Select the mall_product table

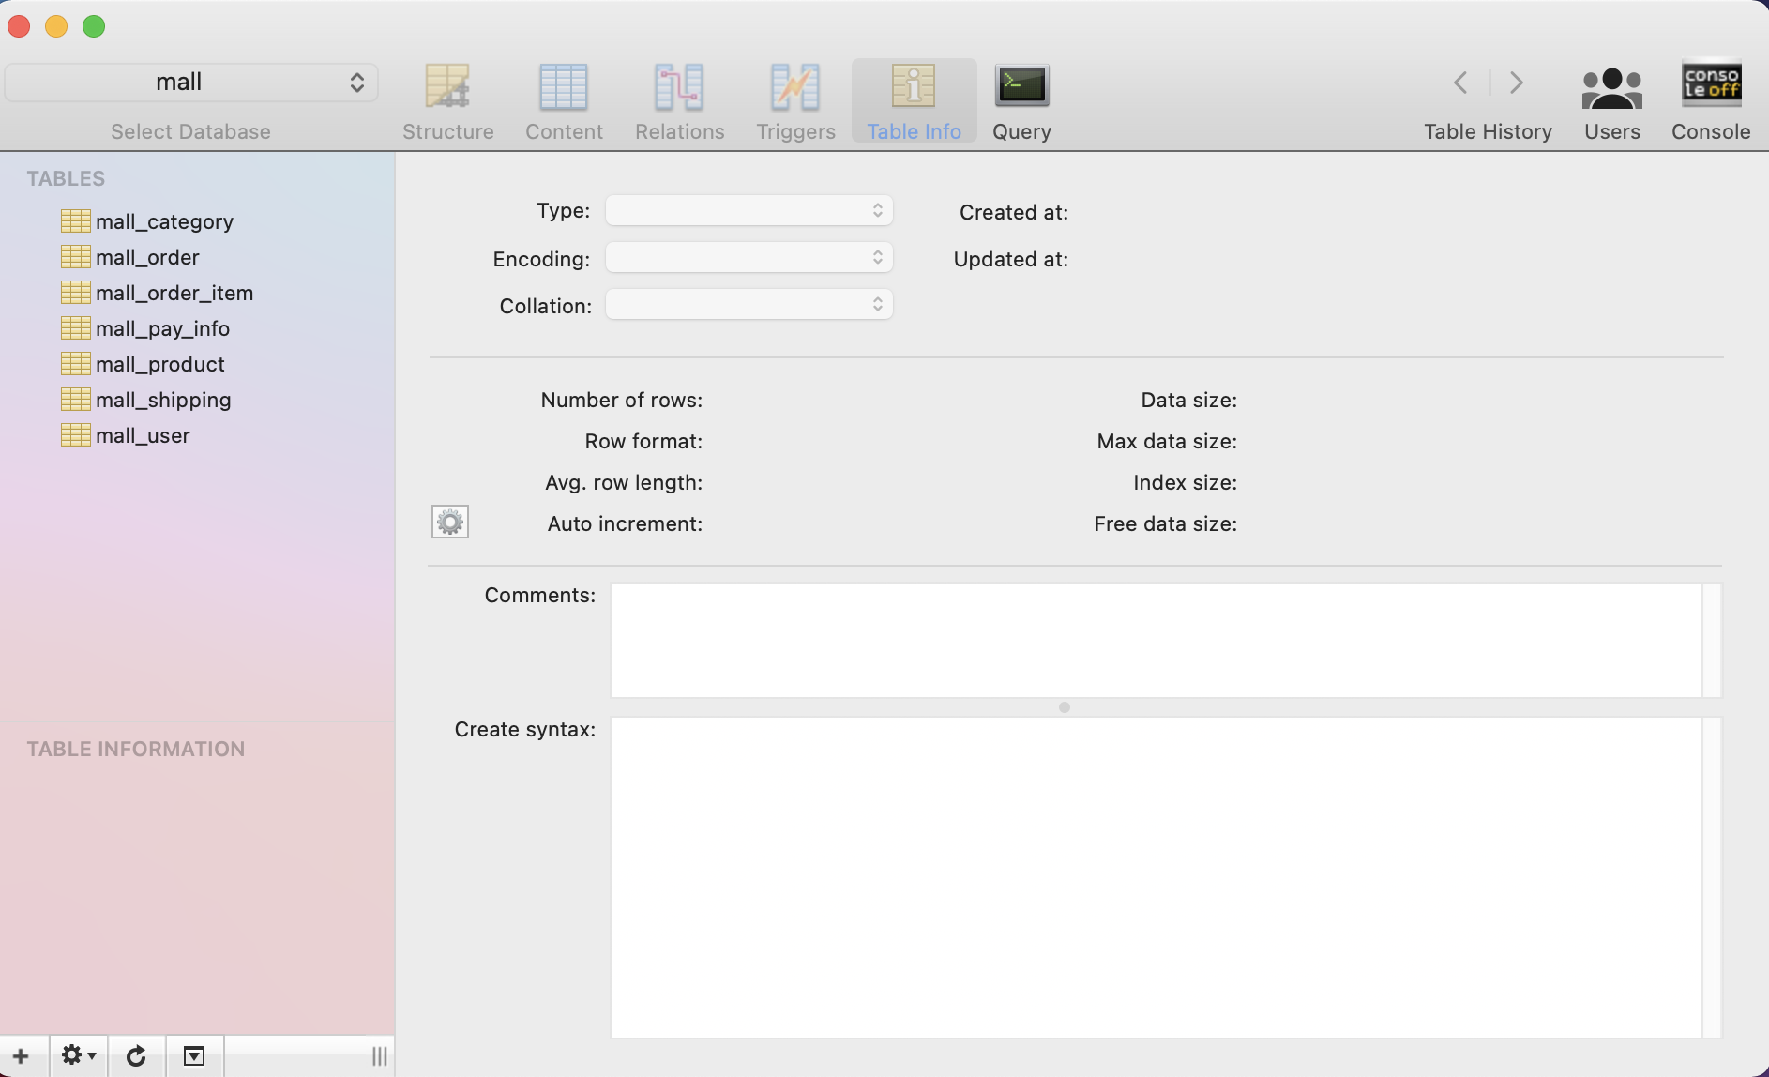click(160, 364)
